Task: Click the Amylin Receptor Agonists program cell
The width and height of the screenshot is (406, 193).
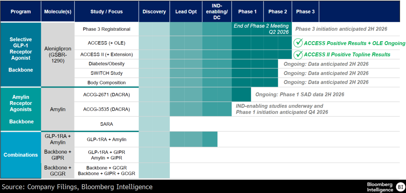Action: click(21, 109)
